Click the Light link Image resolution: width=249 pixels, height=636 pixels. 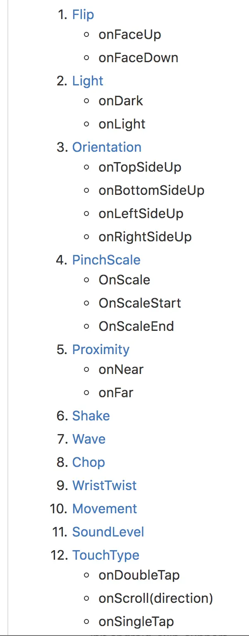click(88, 81)
